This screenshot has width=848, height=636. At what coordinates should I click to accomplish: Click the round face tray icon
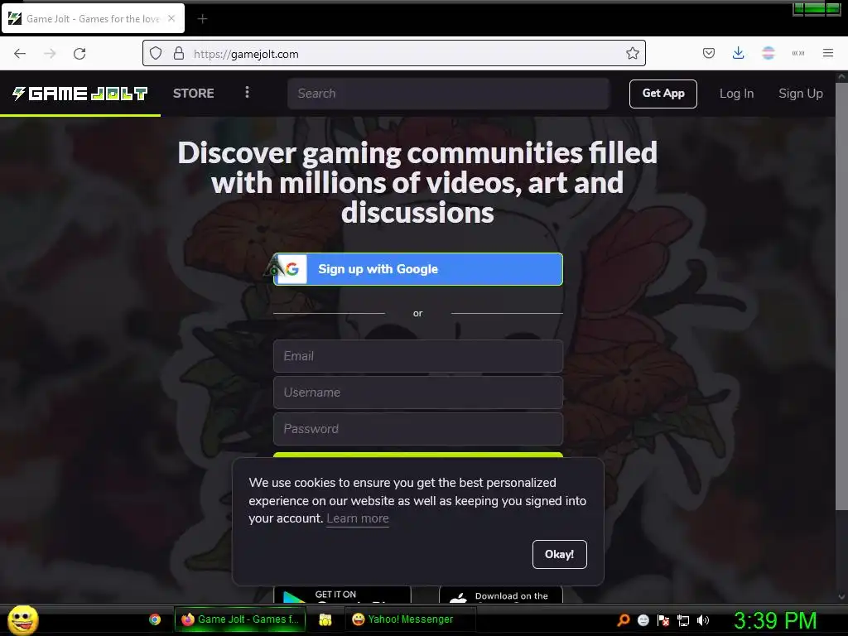point(643,619)
